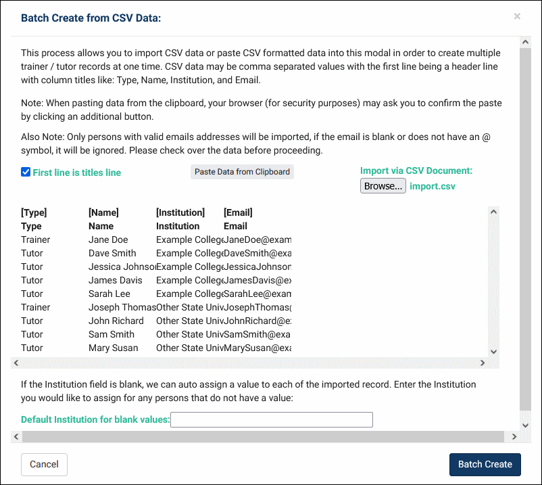Cancel the batch import
Screen dimensions: 542x485
pos(44,464)
